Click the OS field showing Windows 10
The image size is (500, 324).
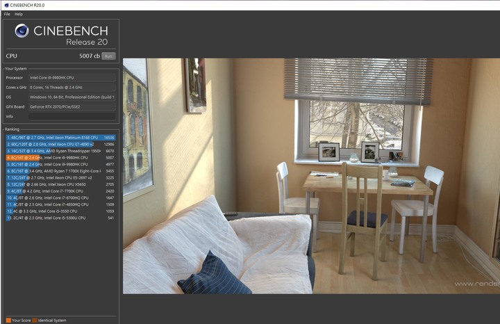pos(72,97)
